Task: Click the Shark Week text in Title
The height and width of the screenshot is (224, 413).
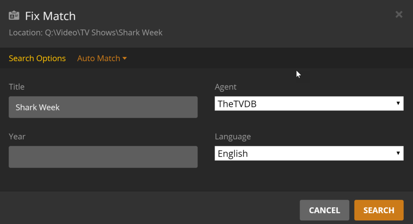Action: pyautogui.click(x=37, y=107)
